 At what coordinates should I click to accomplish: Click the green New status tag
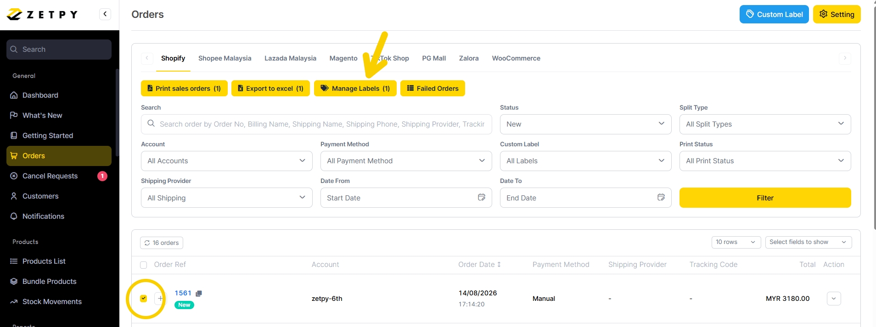point(184,305)
